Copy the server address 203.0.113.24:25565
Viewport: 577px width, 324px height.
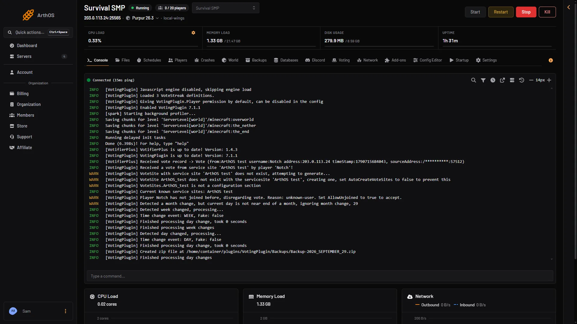102,18
